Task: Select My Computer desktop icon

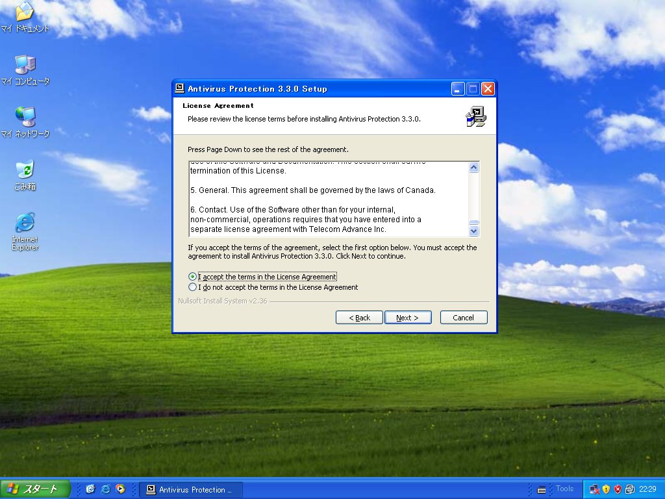Action: click(25, 70)
